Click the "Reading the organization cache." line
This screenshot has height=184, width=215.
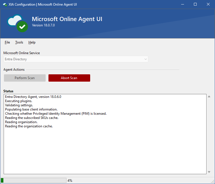29,126
